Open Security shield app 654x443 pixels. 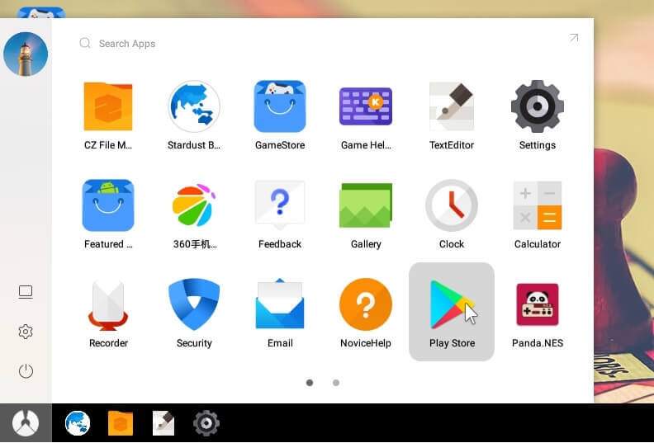[x=194, y=304]
